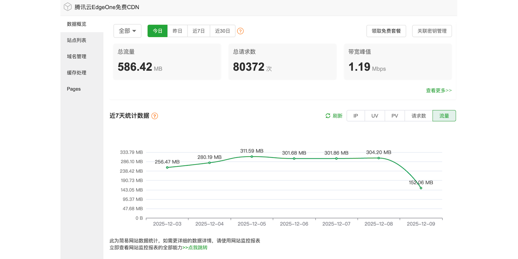
Task: Click the 领取免费套餐 button
Action: click(386, 31)
